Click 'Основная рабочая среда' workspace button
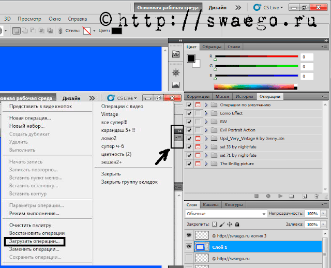 click(168, 8)
